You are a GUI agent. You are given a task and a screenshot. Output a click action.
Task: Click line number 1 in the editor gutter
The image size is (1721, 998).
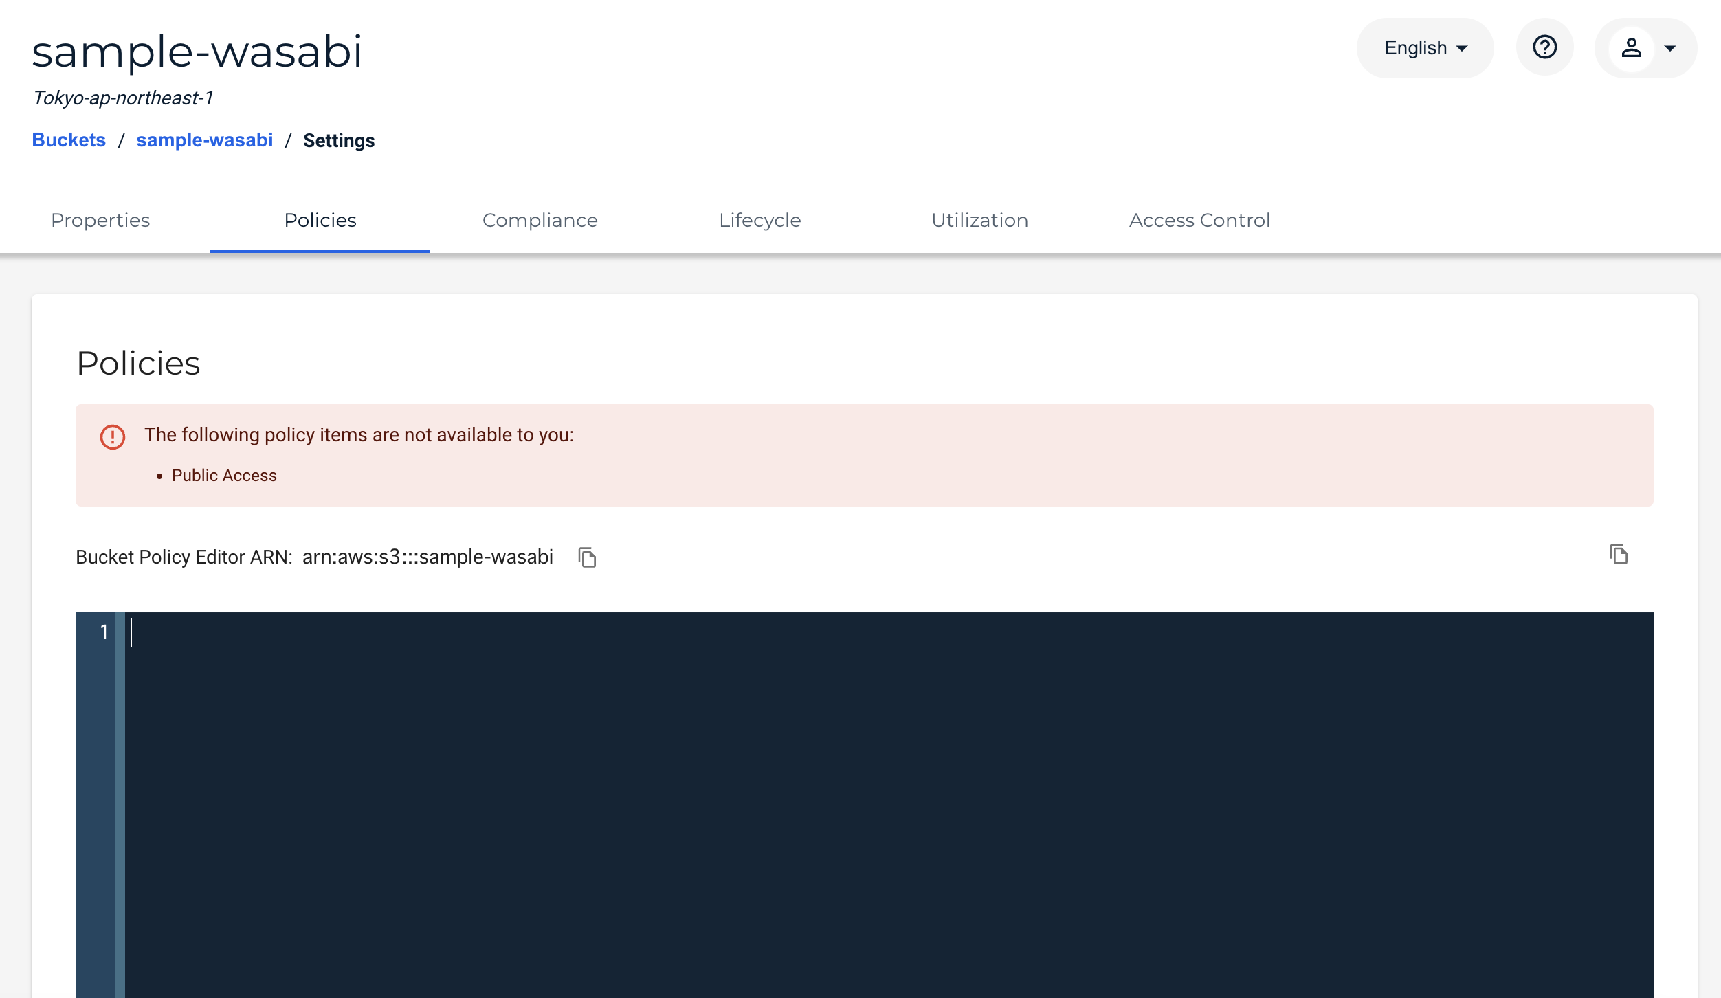tap(104, 632)
